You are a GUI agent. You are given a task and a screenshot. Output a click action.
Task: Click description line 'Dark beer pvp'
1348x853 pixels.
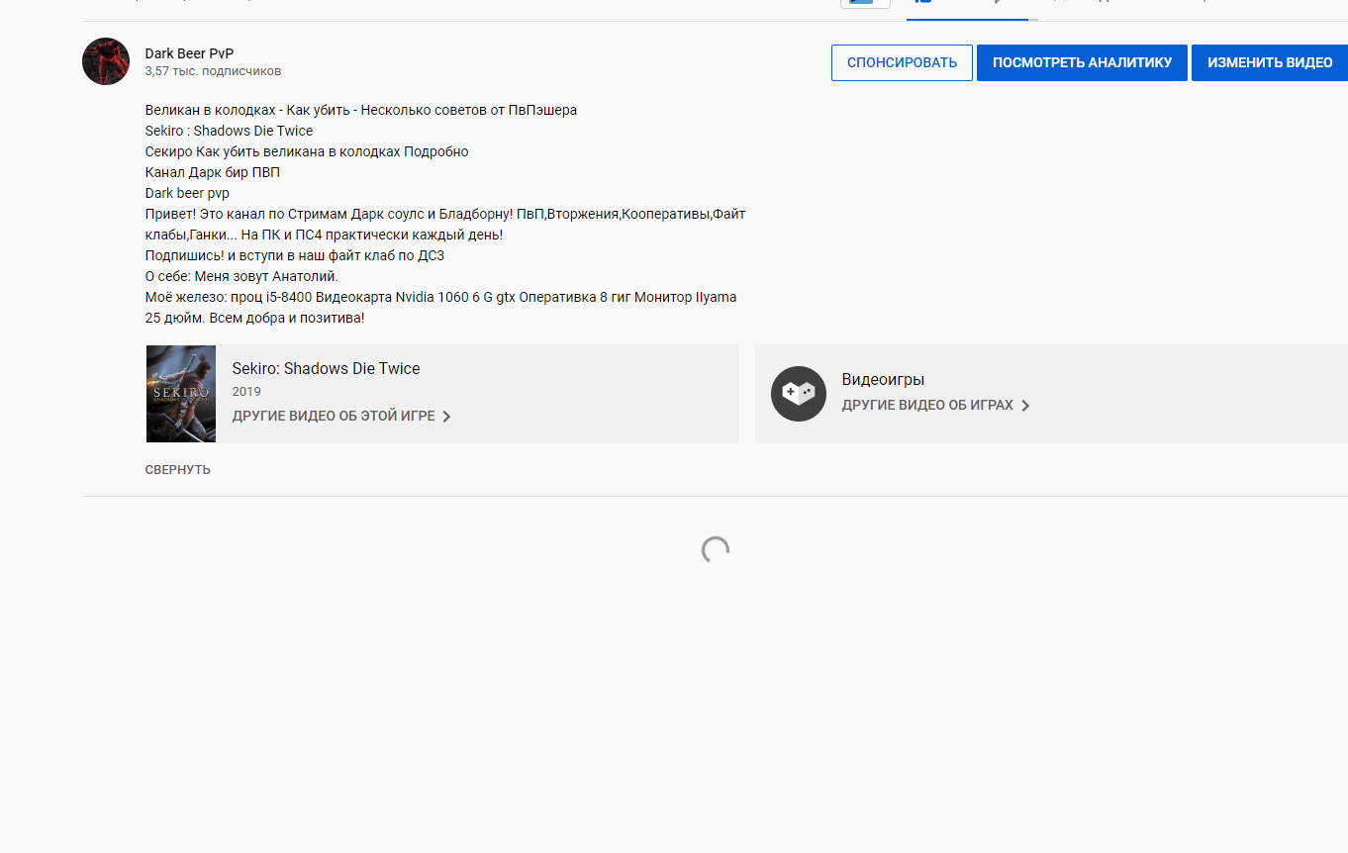pos(187,193)
